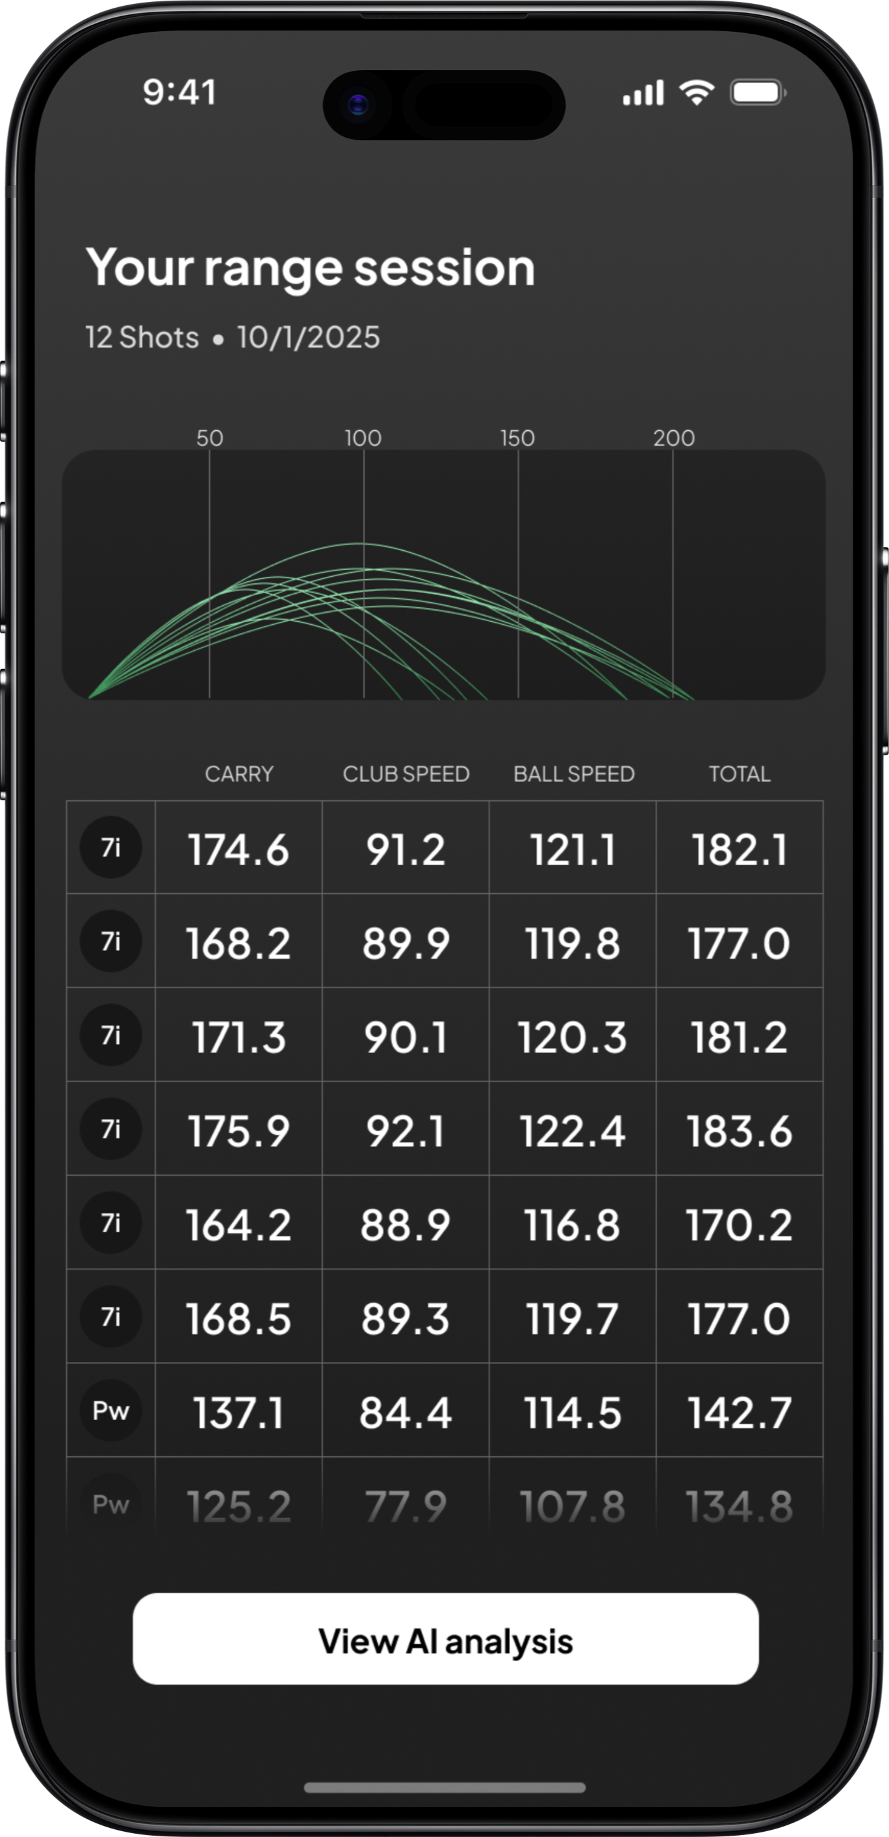
Task: Tap the 200 distance marker on the chart
Action: point(673,438)
